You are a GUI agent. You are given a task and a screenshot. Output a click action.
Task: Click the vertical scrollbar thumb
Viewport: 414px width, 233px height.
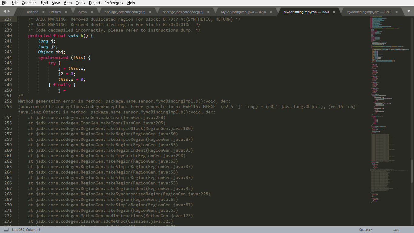pyautogui.click(x=412, y=171)
